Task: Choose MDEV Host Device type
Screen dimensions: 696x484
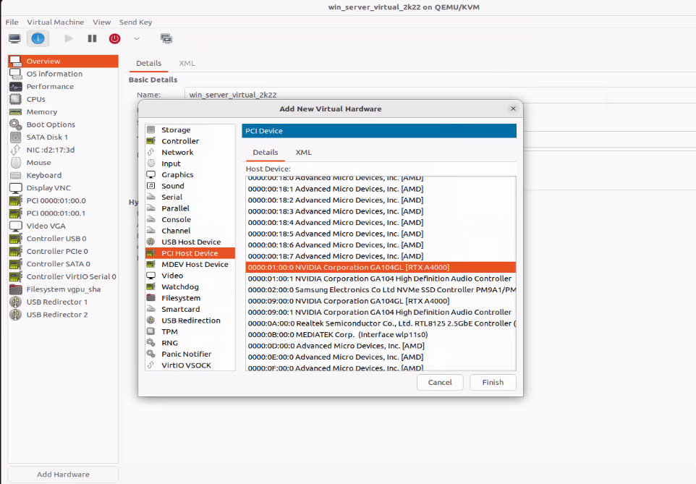Action: (x=190, y=264)
